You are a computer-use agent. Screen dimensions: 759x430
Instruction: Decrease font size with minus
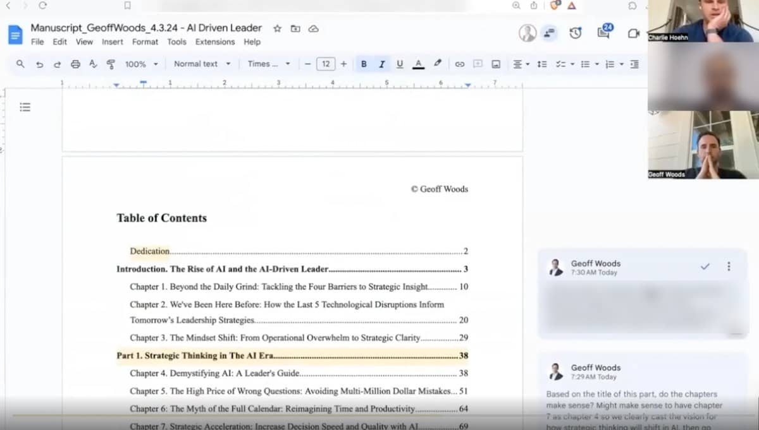(x=308, y=64)
